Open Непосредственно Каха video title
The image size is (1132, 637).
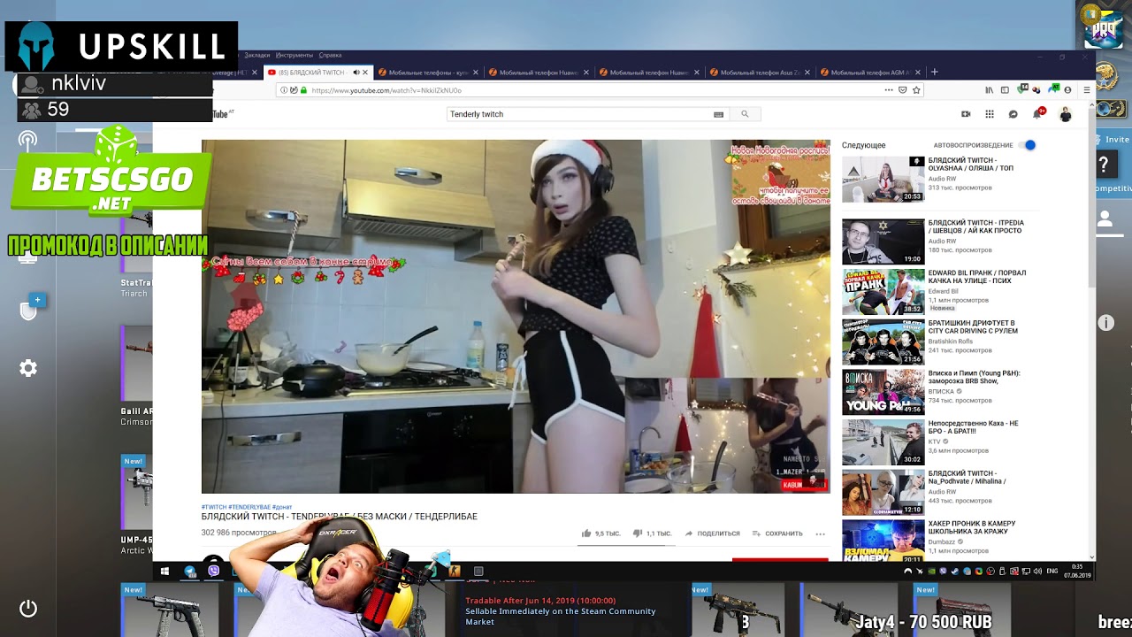pyautogui.click(x=974, y=427)
